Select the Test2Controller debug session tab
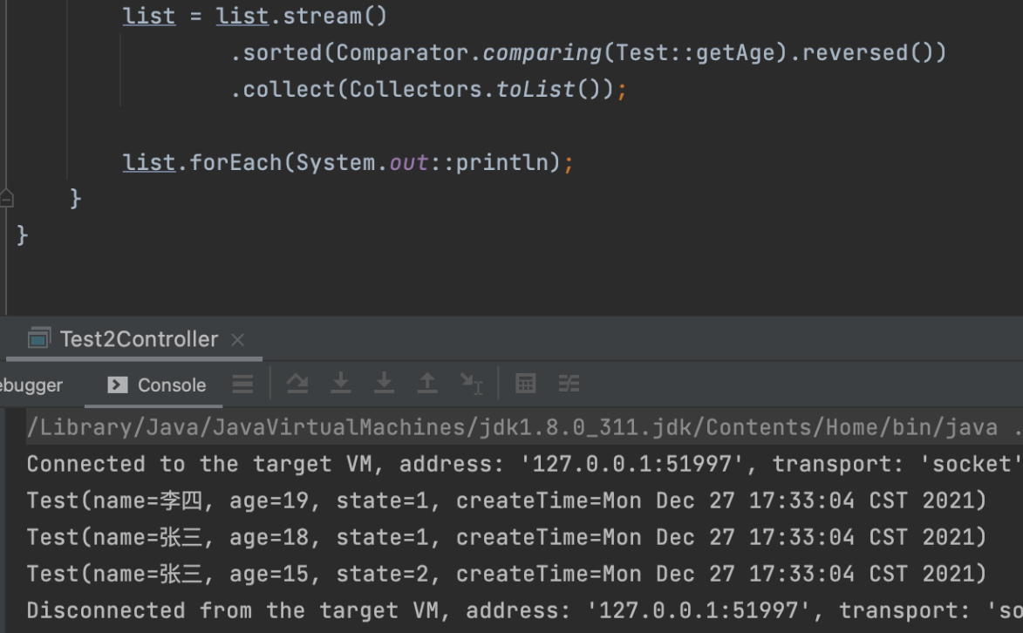Screen dimensions: 1023x633 coord(138,339)
